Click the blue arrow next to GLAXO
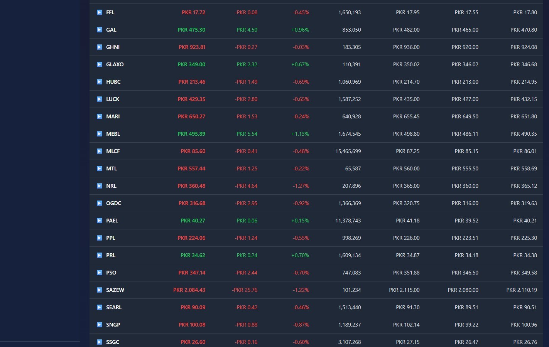 click(99, 64)
